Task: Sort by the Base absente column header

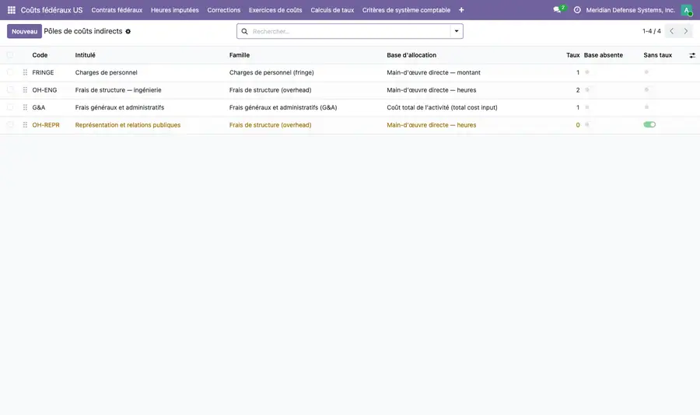Action: pos(603,55)
